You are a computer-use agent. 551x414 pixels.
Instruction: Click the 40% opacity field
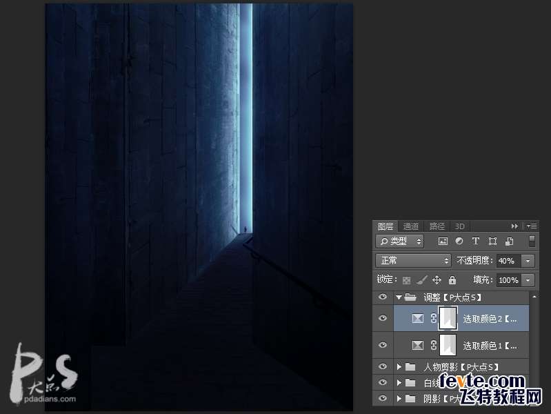click(x=509, y=261)
